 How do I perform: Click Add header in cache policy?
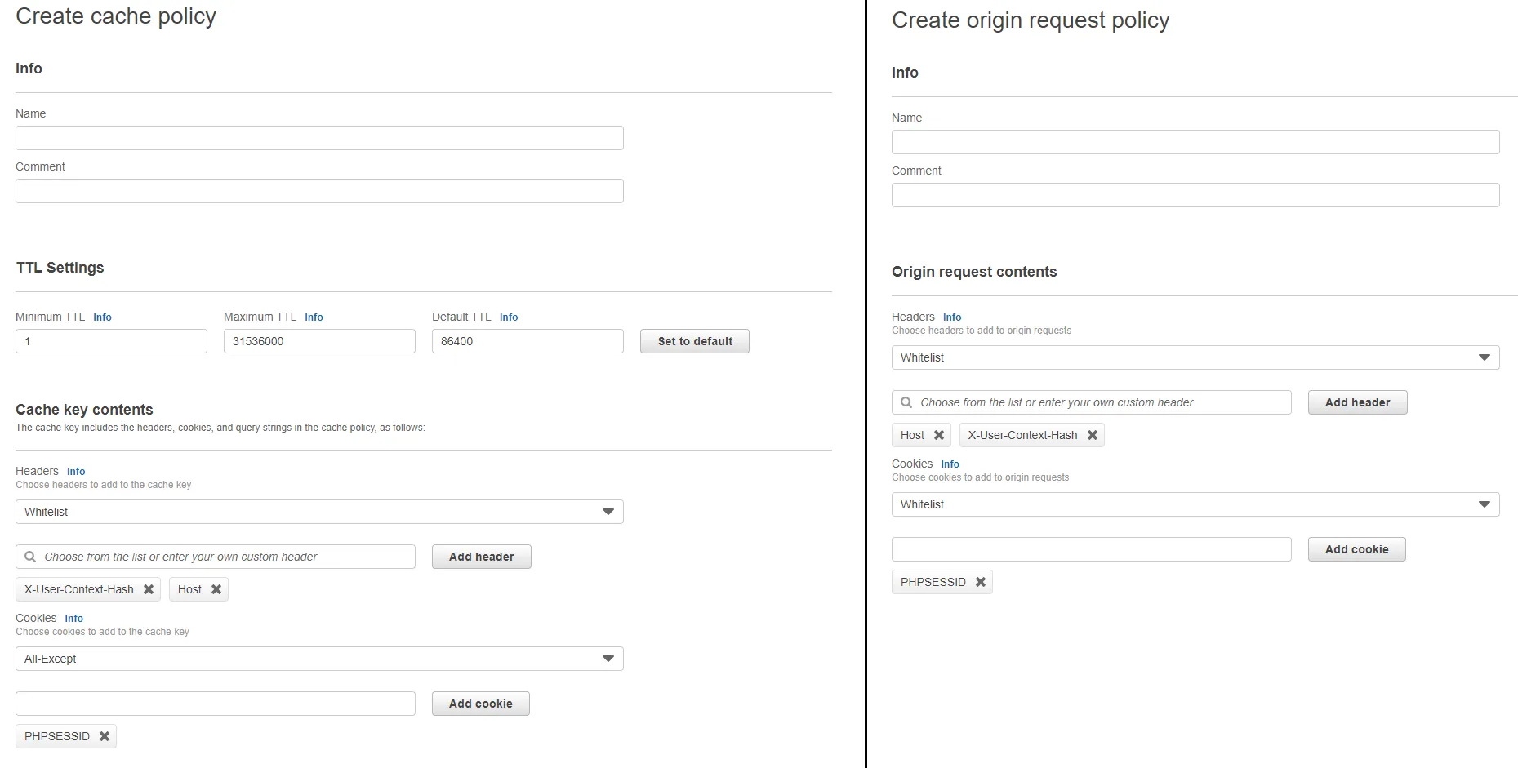(482, 557)
